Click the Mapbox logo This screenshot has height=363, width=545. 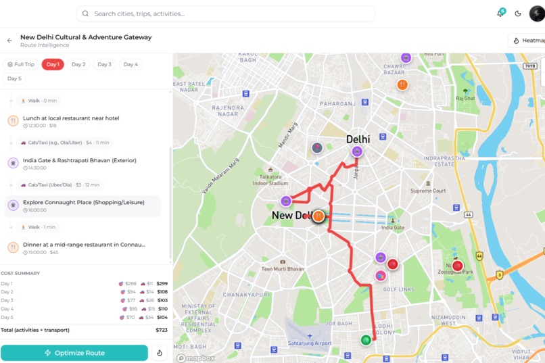click(195, 358)
